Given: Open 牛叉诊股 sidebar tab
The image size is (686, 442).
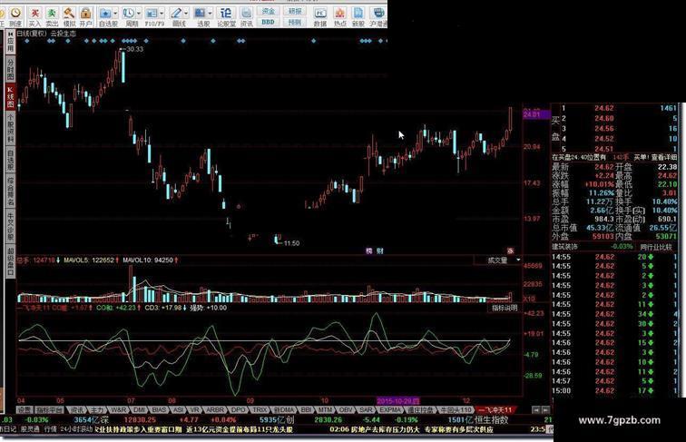Looking at the screenshot, I should (10, 226).
